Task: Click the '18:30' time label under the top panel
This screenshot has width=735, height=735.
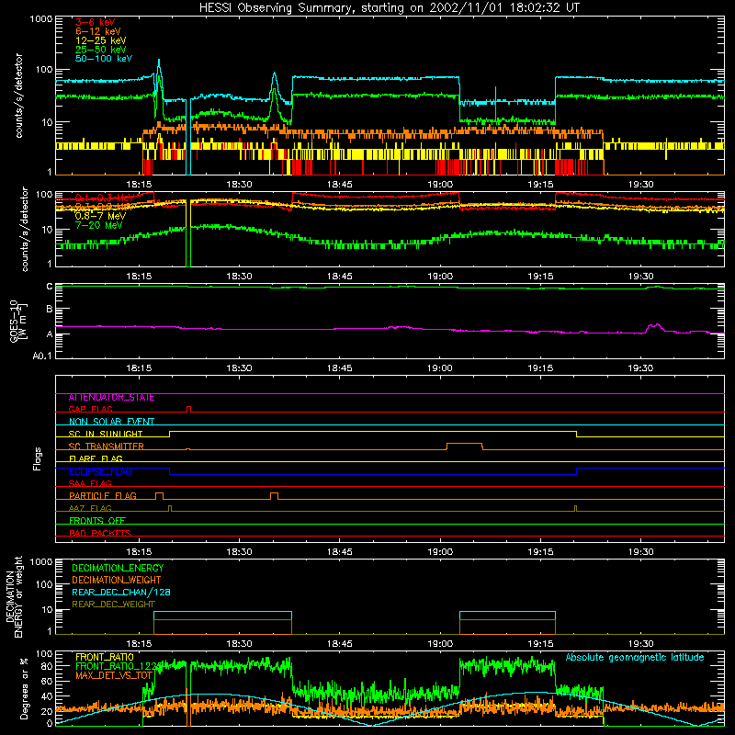Action: pyautogui.click(x=239, y=185)
